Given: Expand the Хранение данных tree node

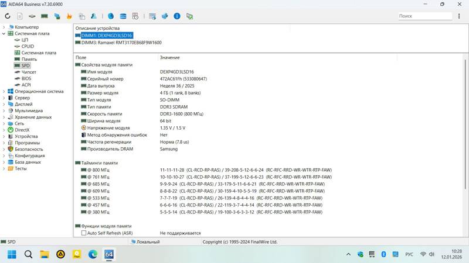Looking at the screenshot, I should tap(4, 117).
